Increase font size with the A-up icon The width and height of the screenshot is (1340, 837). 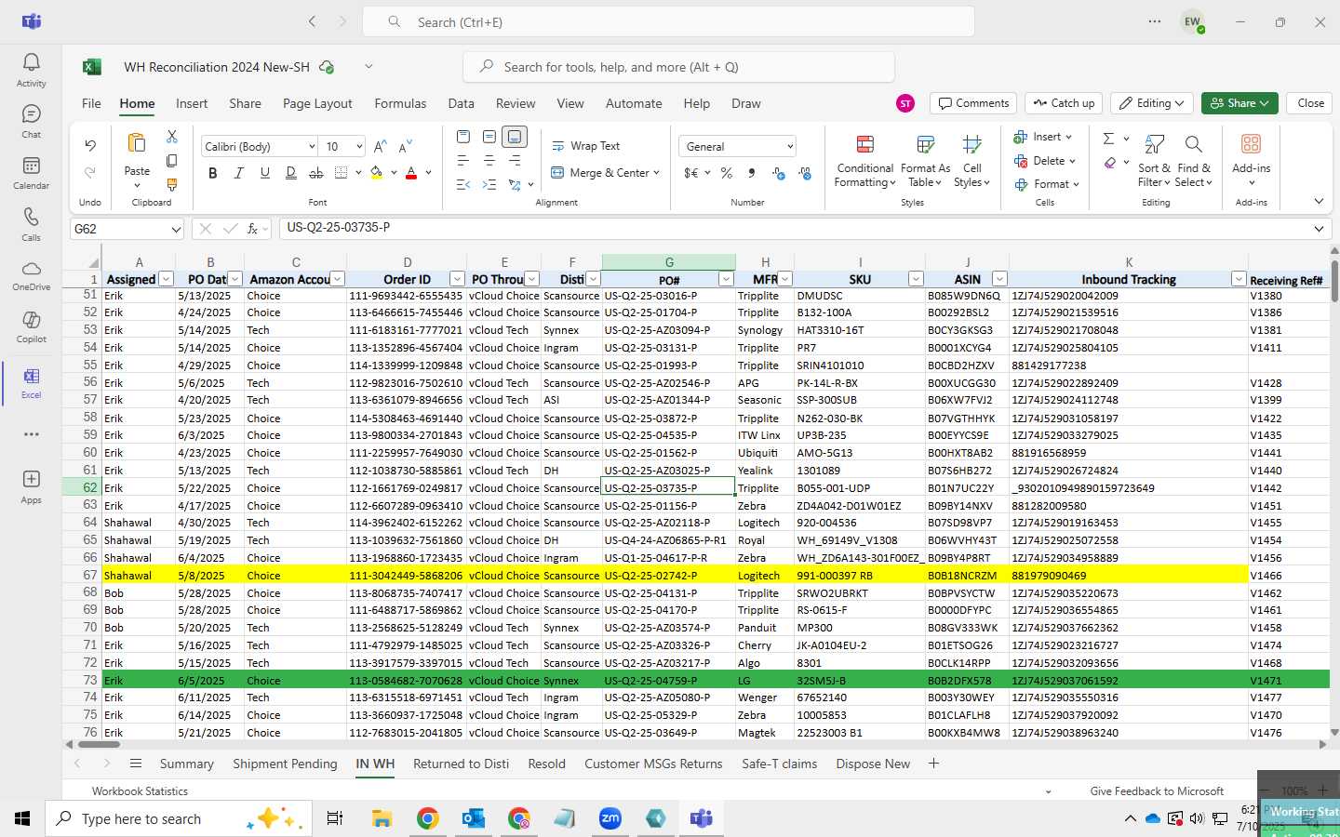click(380, 147)
